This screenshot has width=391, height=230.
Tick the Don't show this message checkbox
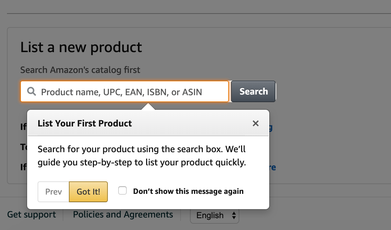coord(122,190)
